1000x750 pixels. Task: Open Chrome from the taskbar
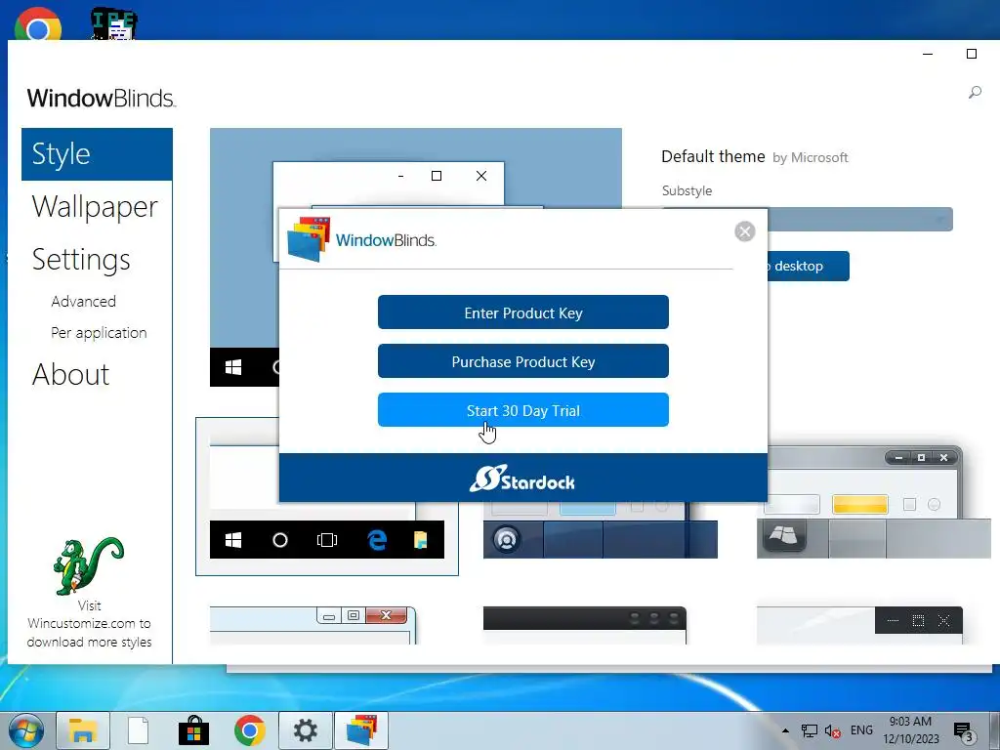click(x=249, y=730)
